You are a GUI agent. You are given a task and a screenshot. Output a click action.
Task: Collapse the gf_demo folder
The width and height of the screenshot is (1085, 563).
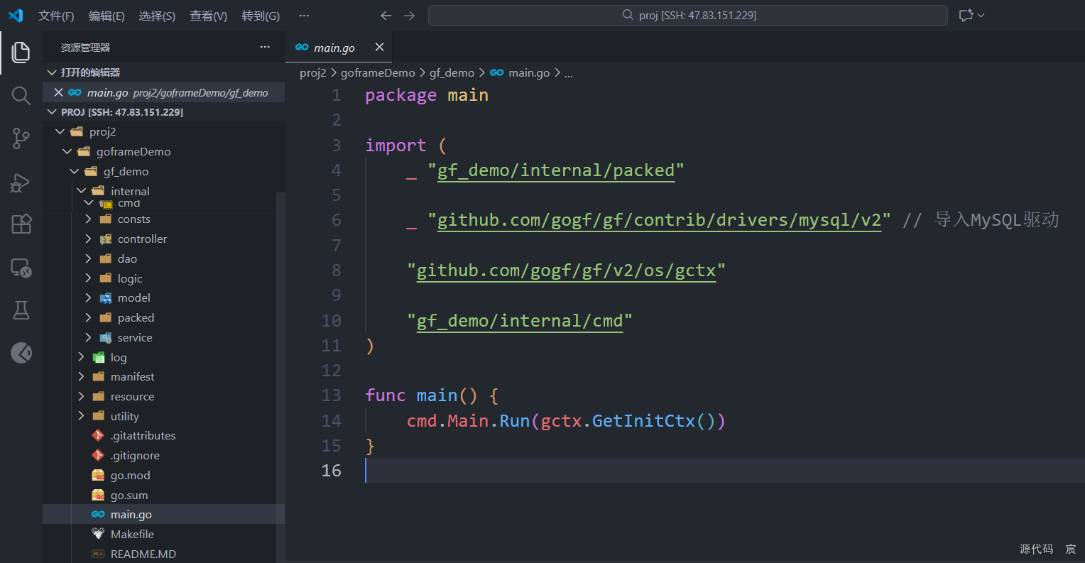[74, 171]
